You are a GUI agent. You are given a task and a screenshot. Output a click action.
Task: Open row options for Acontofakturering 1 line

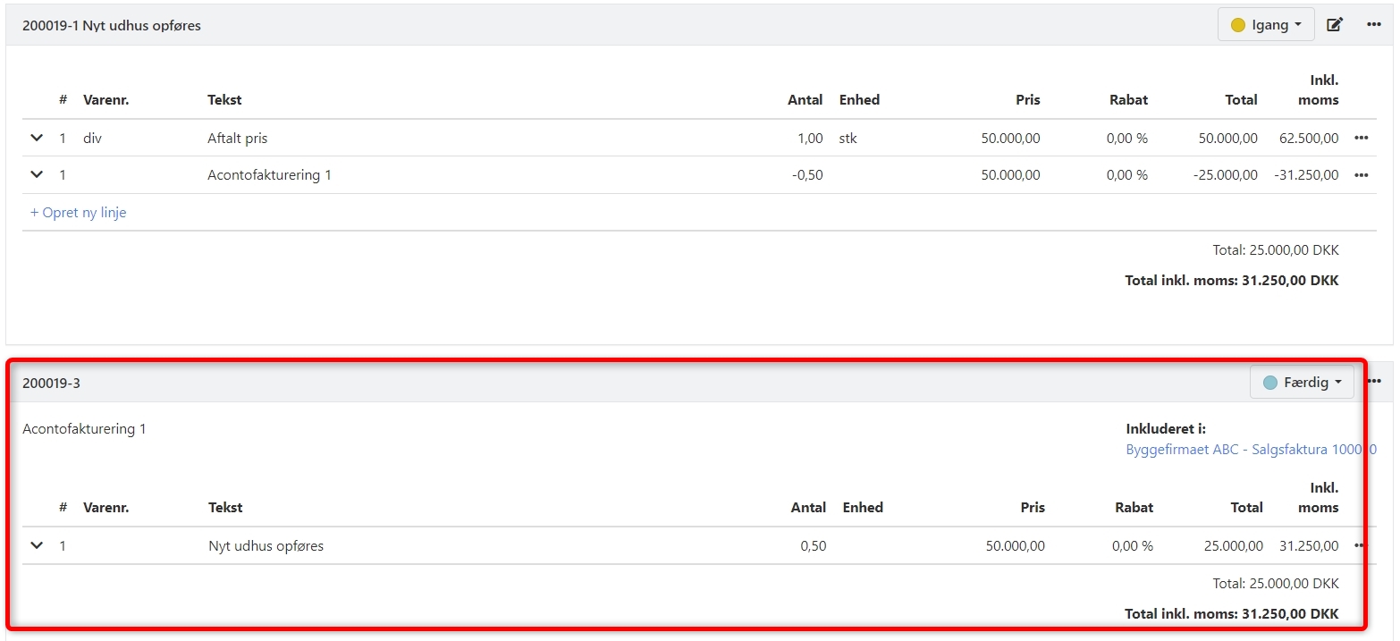click(x=1361, y=175)
